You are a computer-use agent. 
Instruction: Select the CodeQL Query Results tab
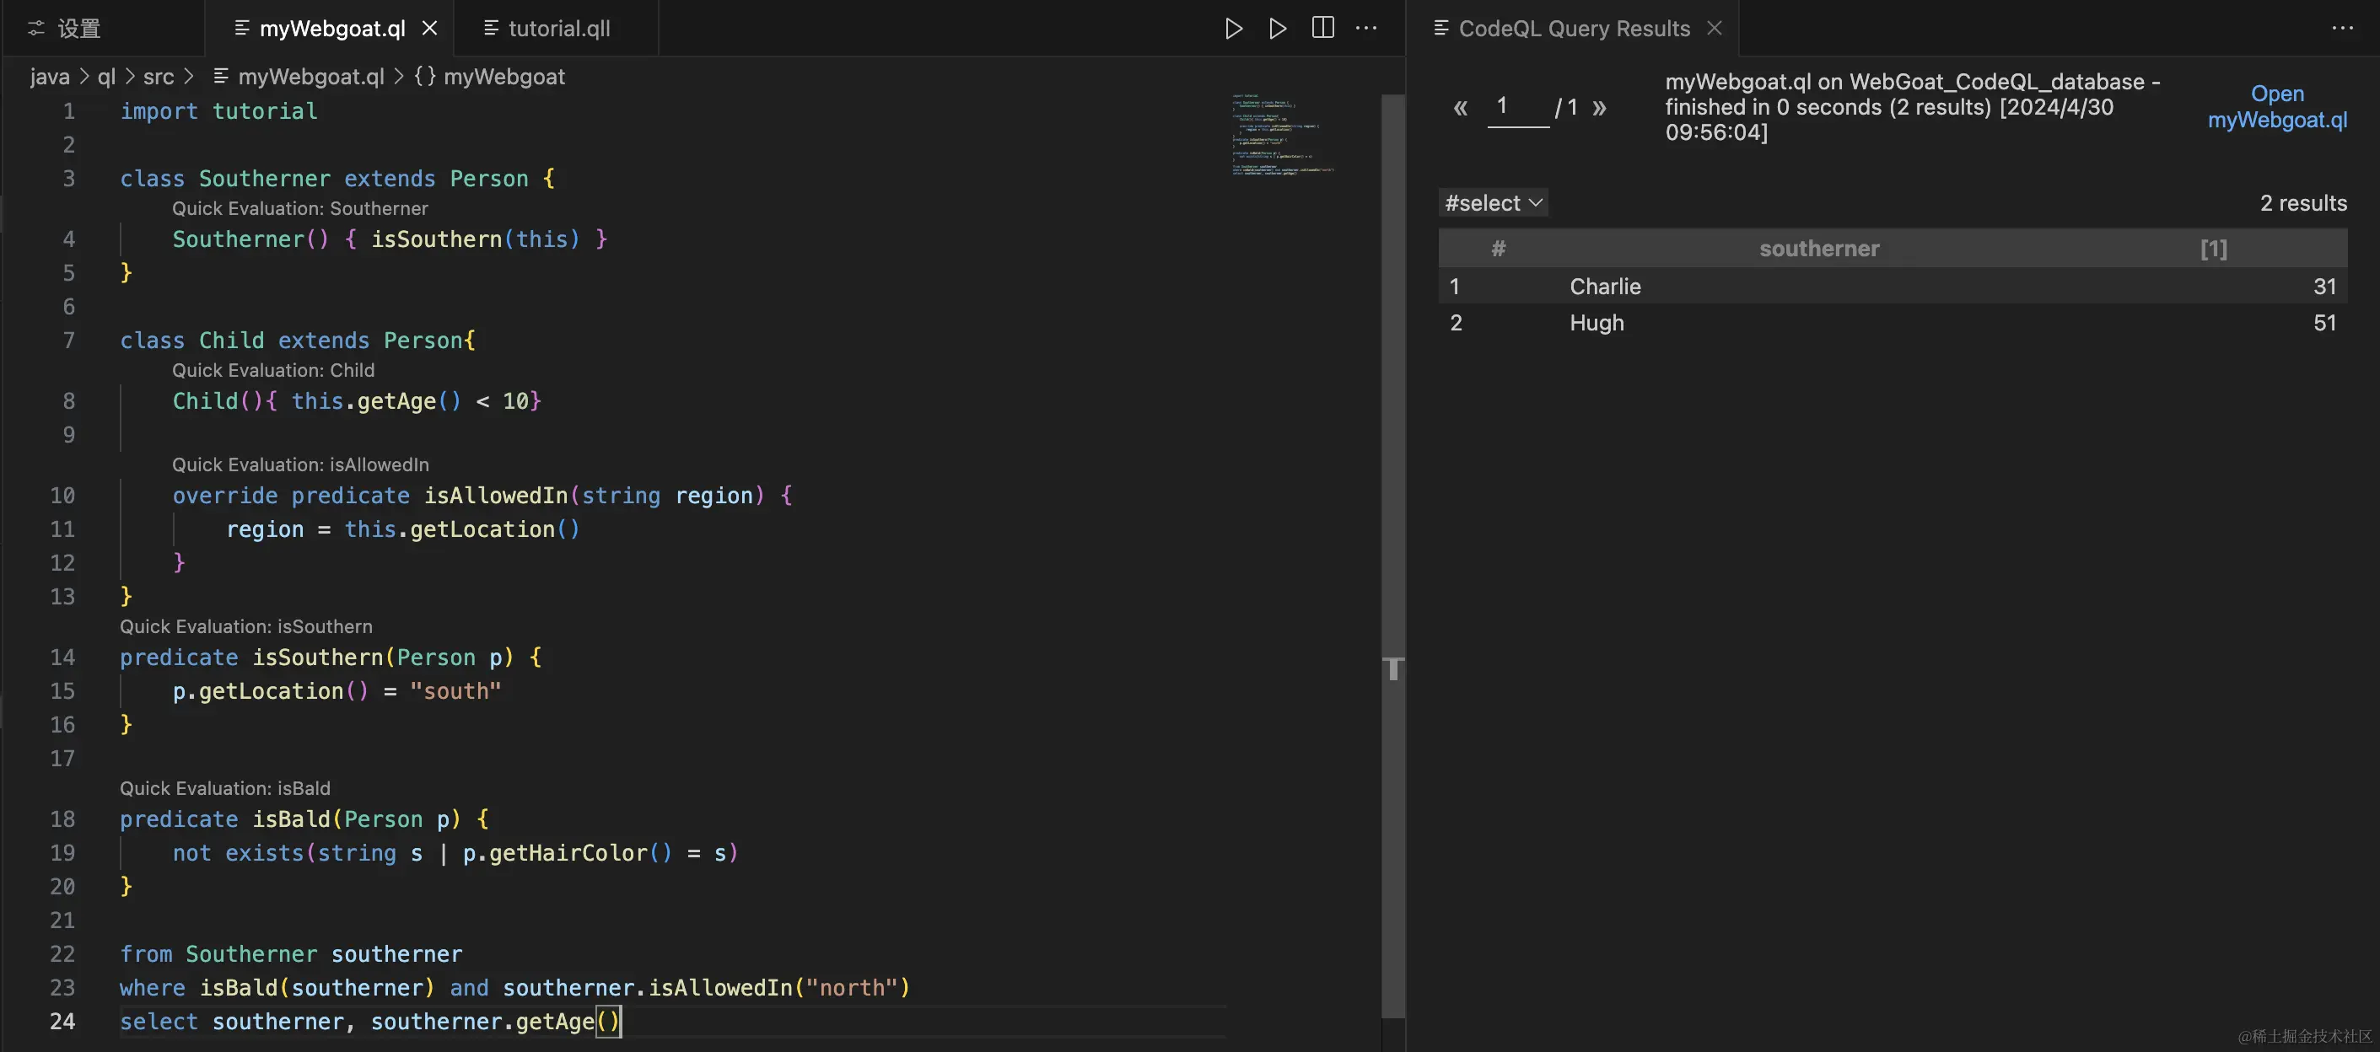pyautogui.click(x=1575, y=29)
